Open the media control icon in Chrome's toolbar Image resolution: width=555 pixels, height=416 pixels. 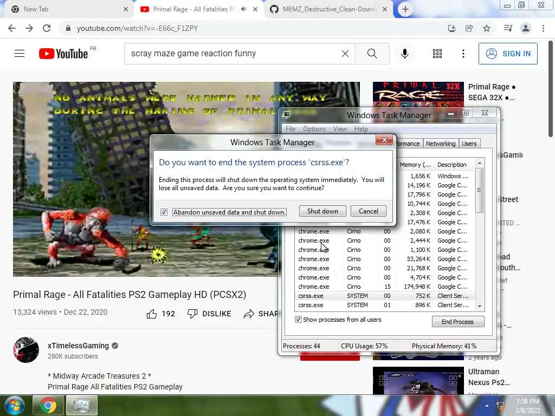[508, 28]
